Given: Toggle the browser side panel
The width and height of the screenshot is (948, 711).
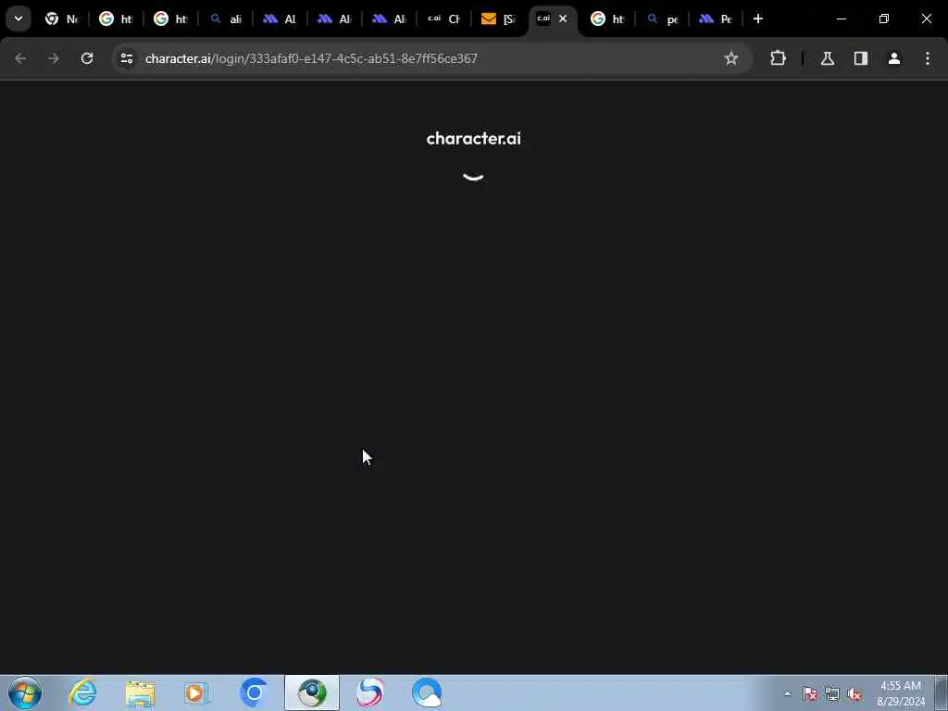Looking at the screenshot, I should 861,58.
